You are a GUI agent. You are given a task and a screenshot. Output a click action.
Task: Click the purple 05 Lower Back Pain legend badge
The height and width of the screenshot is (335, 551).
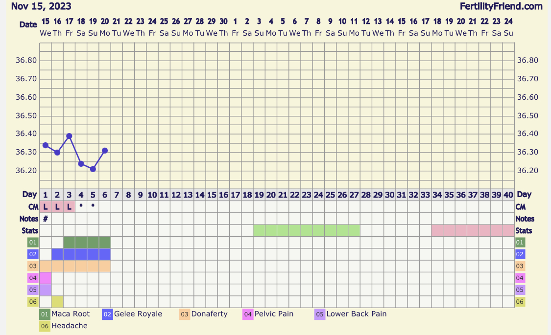tap(320, 314)
